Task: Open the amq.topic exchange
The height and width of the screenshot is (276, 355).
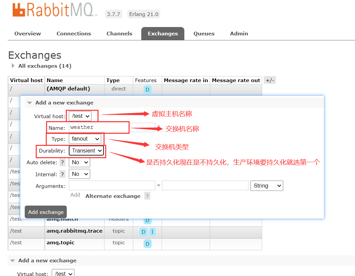Action: coord(60,243)
